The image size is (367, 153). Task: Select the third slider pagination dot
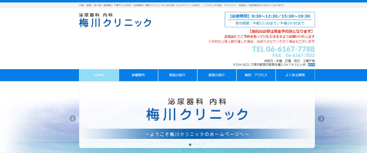199,144
